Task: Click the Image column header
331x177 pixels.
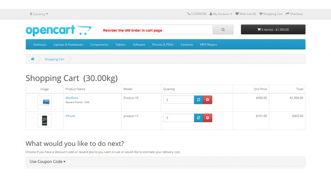Action: [45, 89]
